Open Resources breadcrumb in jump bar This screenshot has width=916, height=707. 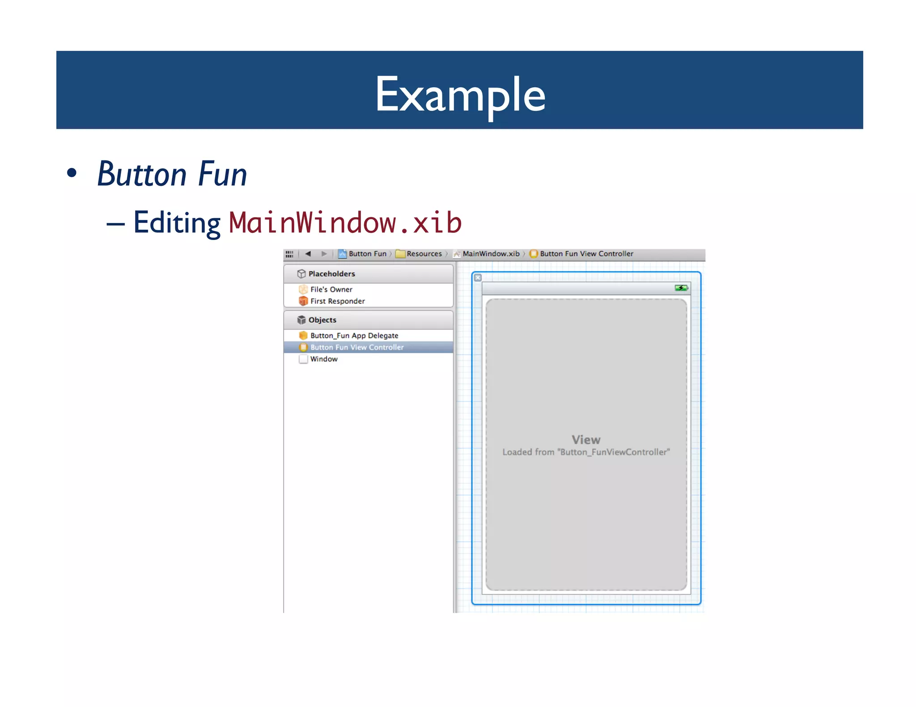(424, 254)
